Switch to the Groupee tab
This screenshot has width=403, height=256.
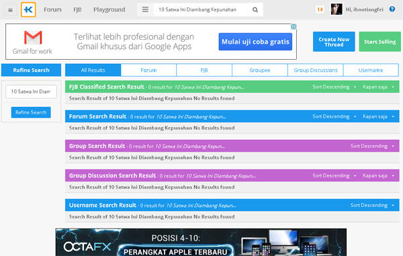point(259,70)
